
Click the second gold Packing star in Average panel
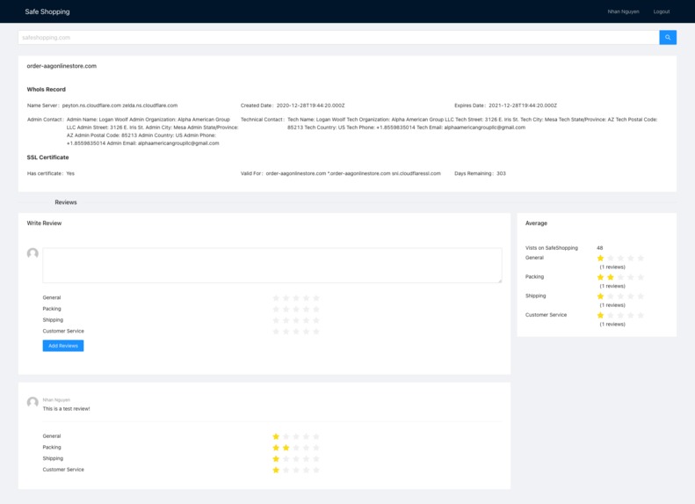(x=611, y=277)
